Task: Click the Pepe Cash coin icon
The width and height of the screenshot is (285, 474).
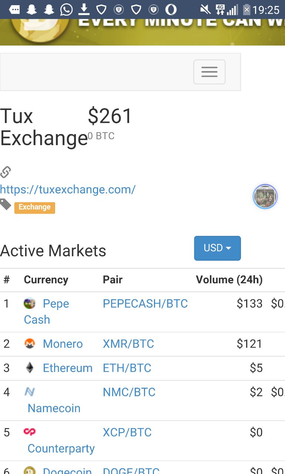Action: (x=30, y=304)
